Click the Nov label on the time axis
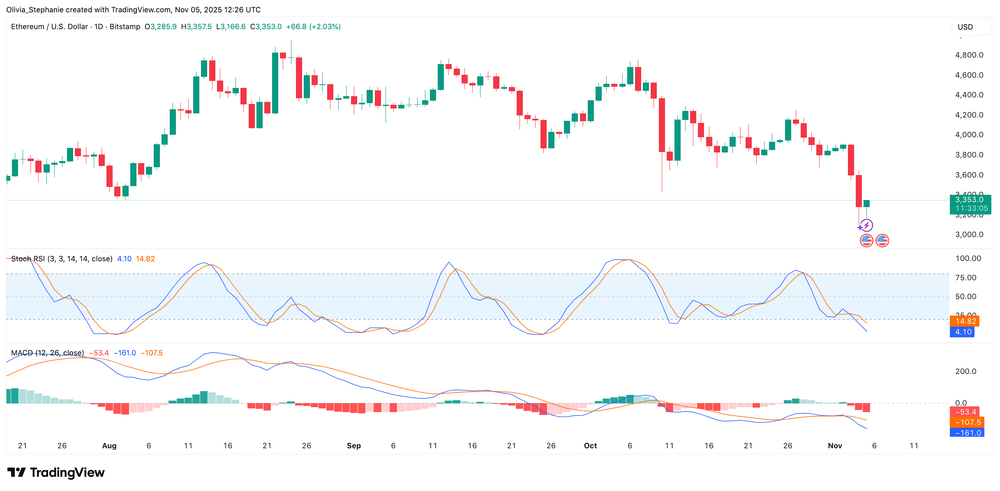 [835, 445]
